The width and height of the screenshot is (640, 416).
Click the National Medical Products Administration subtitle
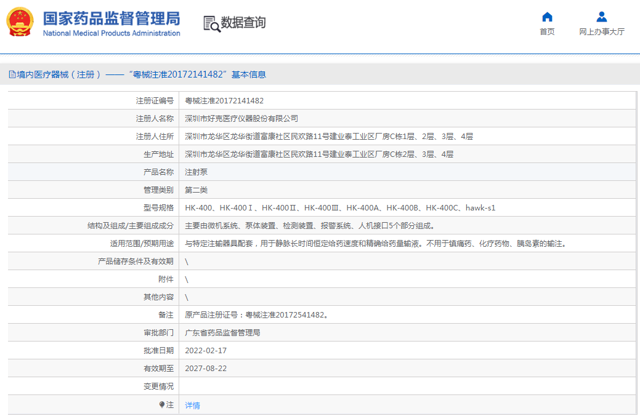click(x=111, y=33)
